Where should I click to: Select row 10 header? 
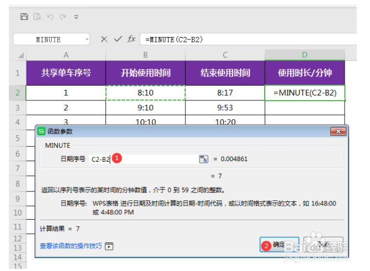(x=18, y=212)
